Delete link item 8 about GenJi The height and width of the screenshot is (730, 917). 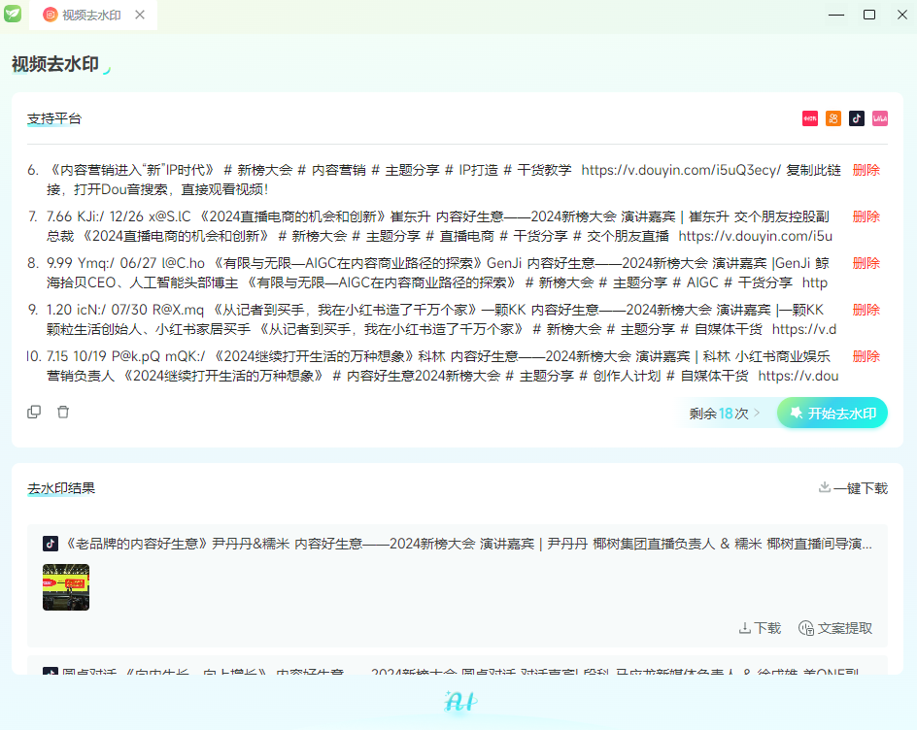[x=866, y=264]
